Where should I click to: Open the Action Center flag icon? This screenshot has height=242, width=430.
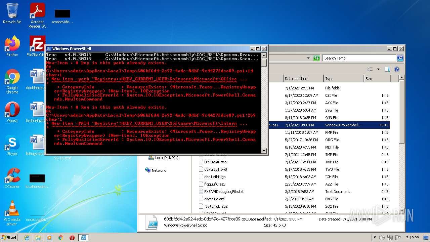398,237
